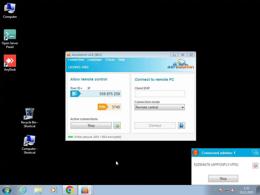Viewport: 260px width, 195px height.
Task: Open the Extras menu
Action: click(x=110, y=59)
